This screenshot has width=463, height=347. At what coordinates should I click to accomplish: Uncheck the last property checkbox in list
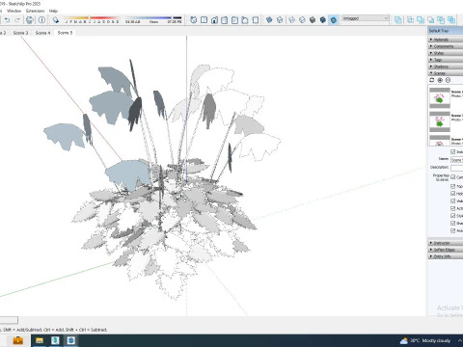[453, 230]
